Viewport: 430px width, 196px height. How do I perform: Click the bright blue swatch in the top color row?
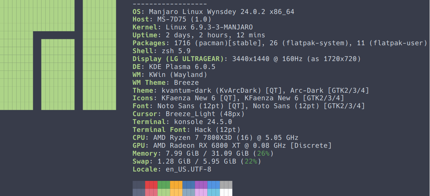[x=214, y=184]
